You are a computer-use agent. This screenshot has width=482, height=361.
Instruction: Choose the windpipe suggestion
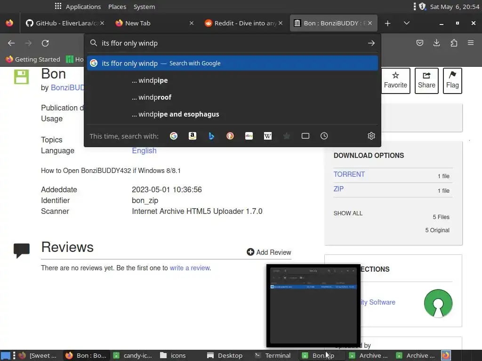tap(233, 80)
